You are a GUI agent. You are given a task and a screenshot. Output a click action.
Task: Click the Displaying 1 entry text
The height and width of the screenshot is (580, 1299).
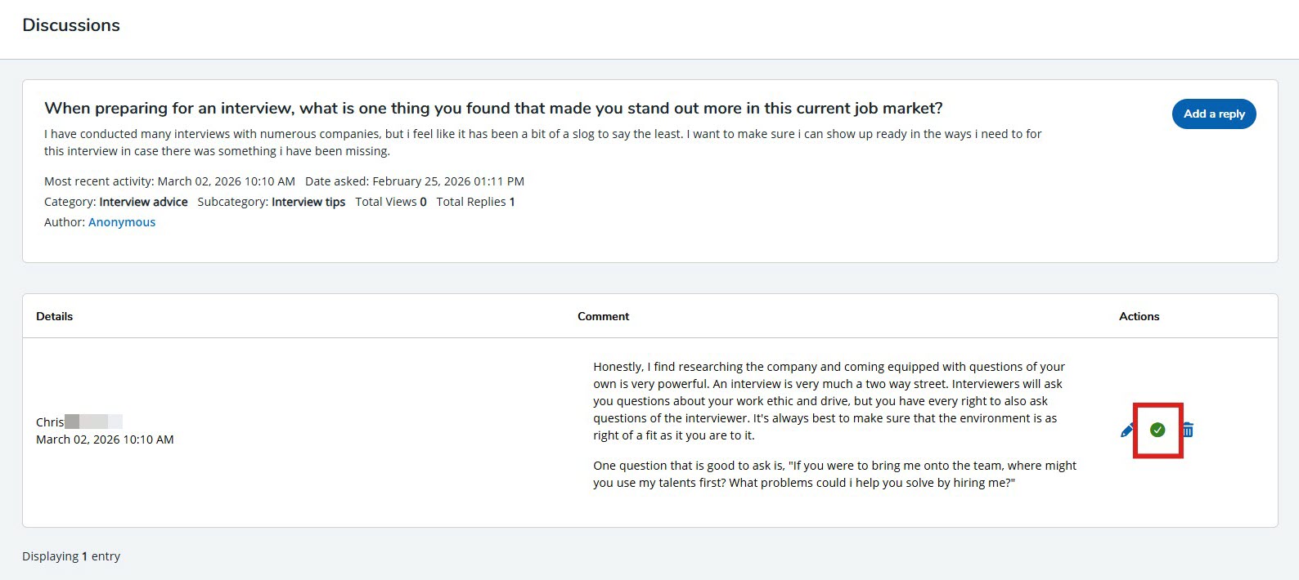click(71, 556)
